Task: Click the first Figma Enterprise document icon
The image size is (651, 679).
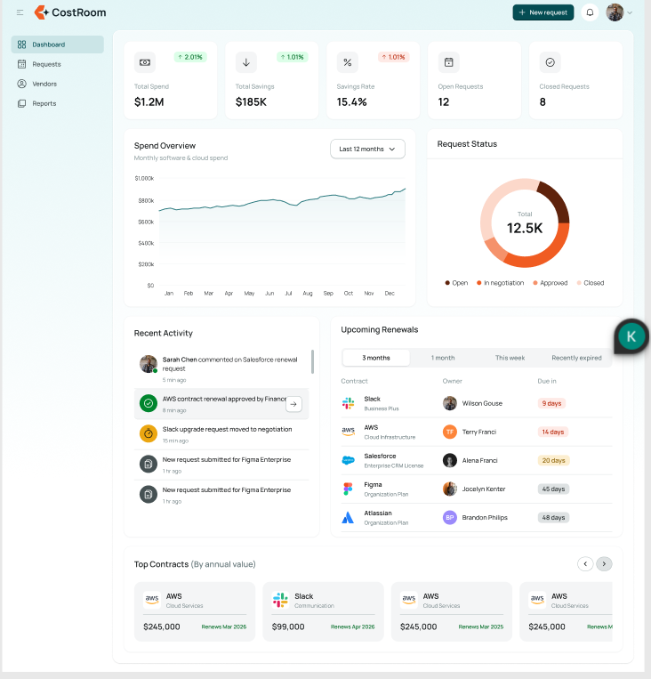Action: pyautogui.click(x=149, y=465)
